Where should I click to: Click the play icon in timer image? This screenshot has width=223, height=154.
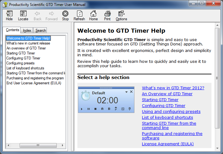82,109
